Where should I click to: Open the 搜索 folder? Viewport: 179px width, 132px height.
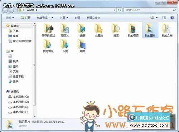coord(116,30)
